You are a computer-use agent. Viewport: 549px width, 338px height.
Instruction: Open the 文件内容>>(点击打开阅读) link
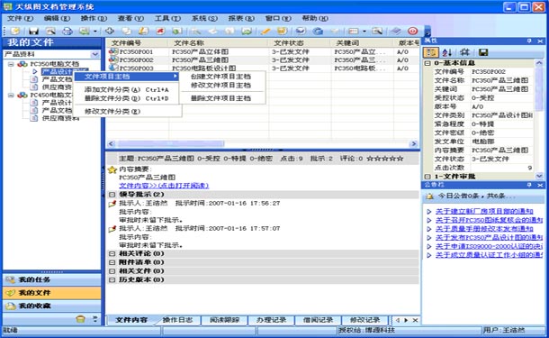pyautogui.click(x=164, y=186)
